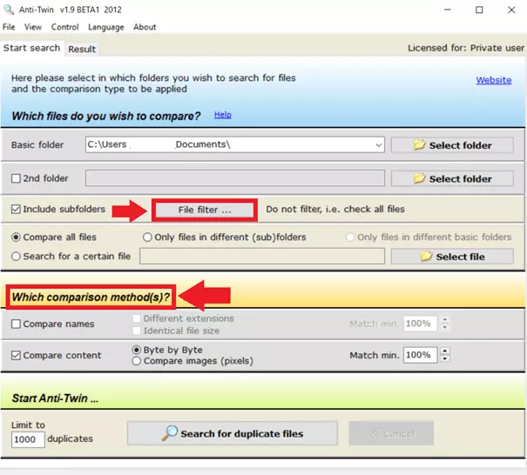The image size is (527, 475).
Task: Enable the 2nd folder checkbox
Action: 16,178
